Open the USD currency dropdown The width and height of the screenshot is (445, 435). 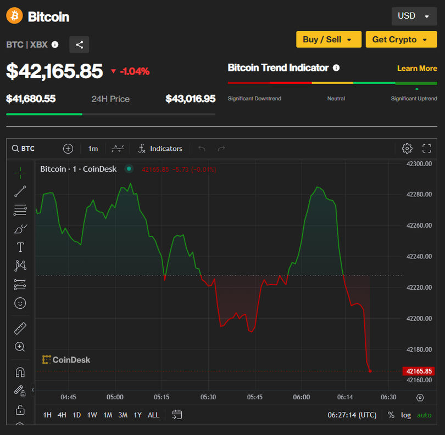(414, 16)
